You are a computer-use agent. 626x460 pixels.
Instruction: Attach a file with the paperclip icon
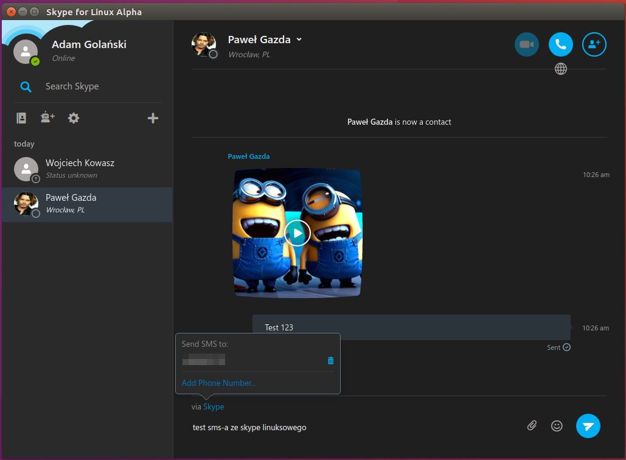tap(532, 426)
